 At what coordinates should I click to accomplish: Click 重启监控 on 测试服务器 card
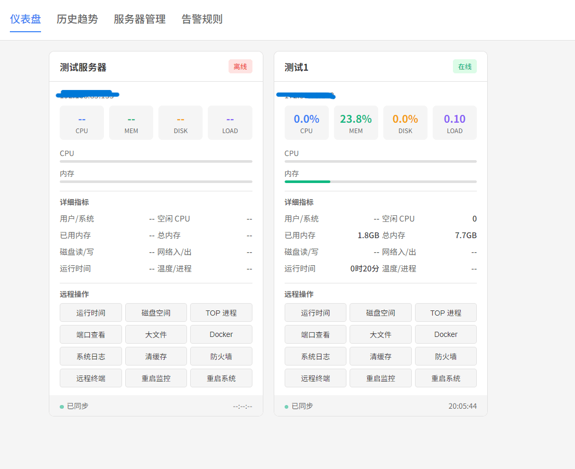pyautogui.click(x=156, y=379)
